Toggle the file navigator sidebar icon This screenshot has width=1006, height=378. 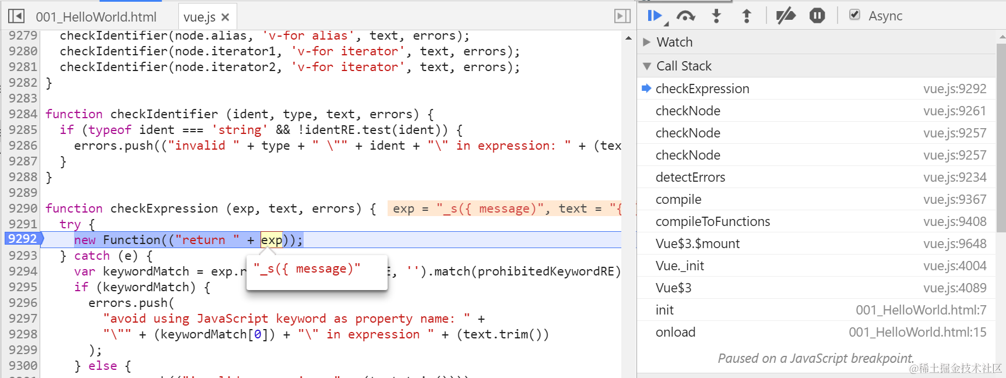coord(16,16)
